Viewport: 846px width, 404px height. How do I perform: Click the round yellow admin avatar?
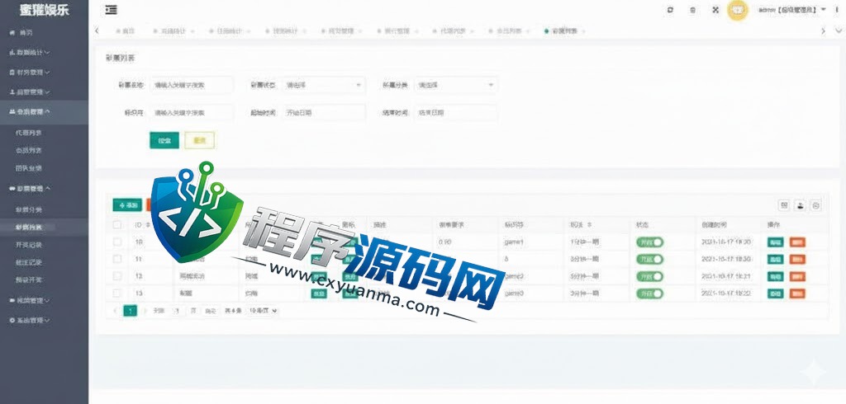tap(738, 10)
